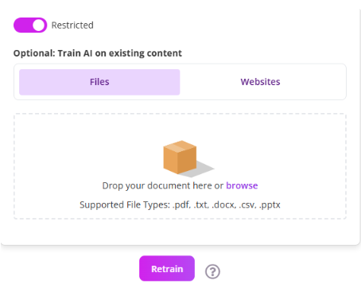Screen dimensions: 361x288
Task: Disable restricted mode with the pink switch
Action: click(30, 25)
